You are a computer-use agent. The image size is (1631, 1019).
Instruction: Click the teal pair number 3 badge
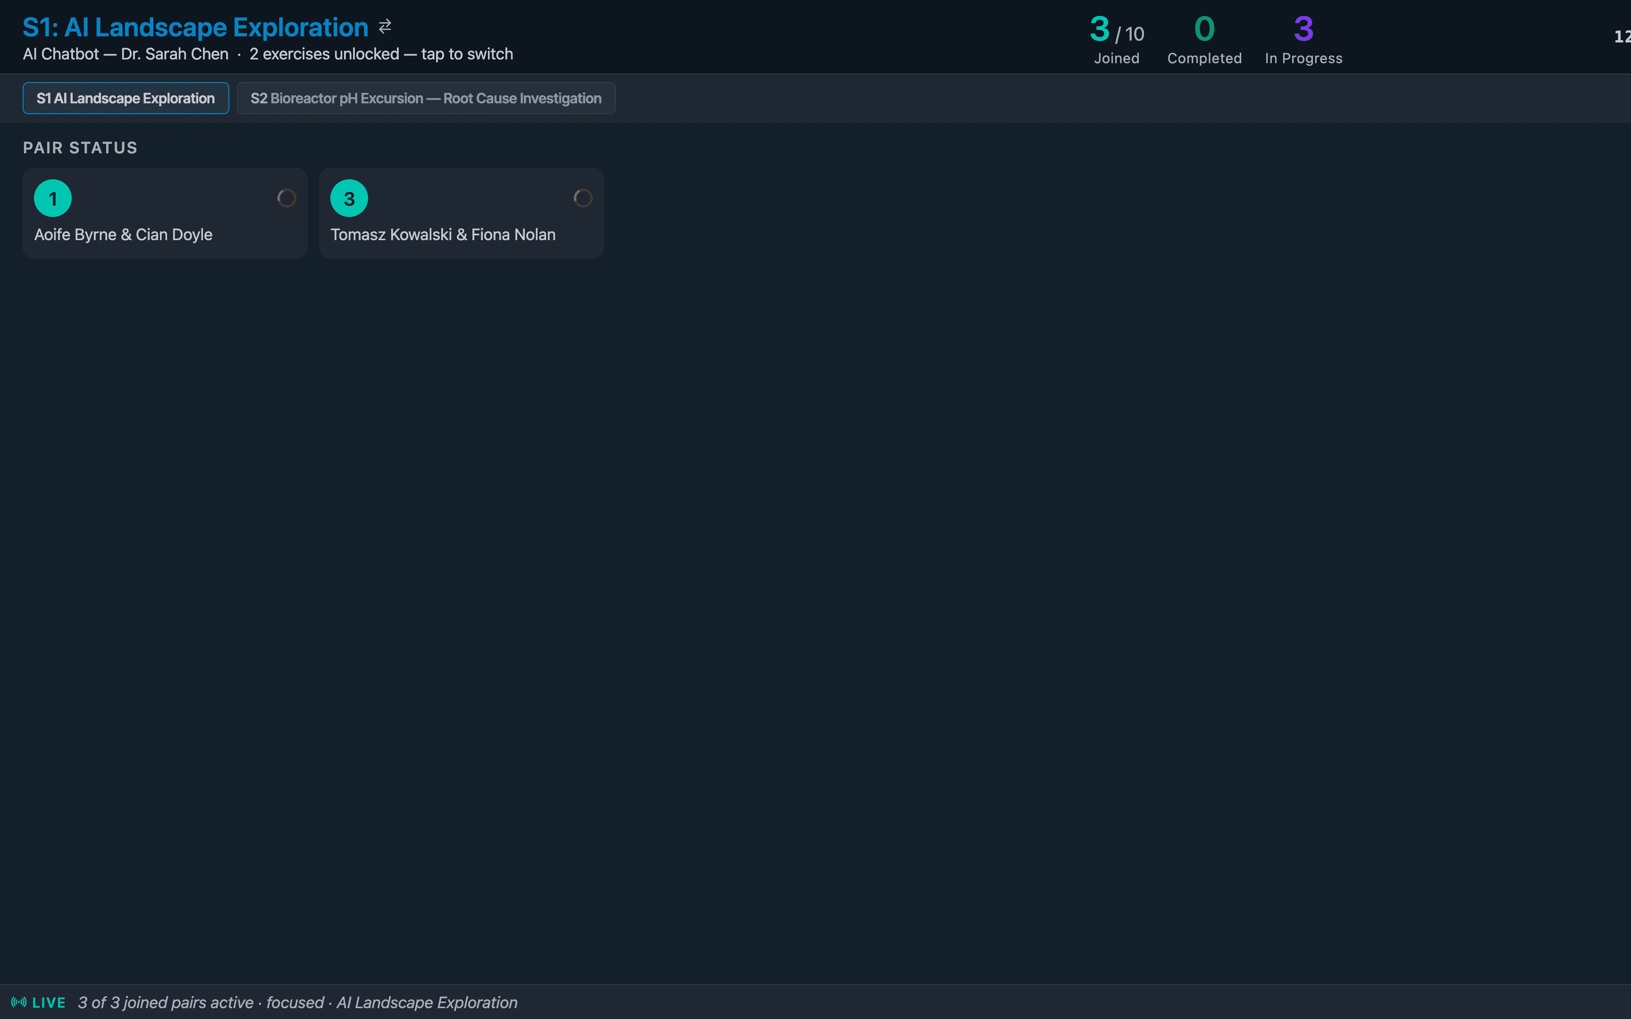[349, 198]
